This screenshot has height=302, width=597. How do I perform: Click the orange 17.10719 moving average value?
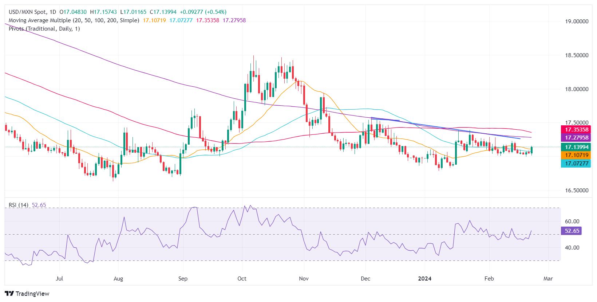click(x=154, y=20)
